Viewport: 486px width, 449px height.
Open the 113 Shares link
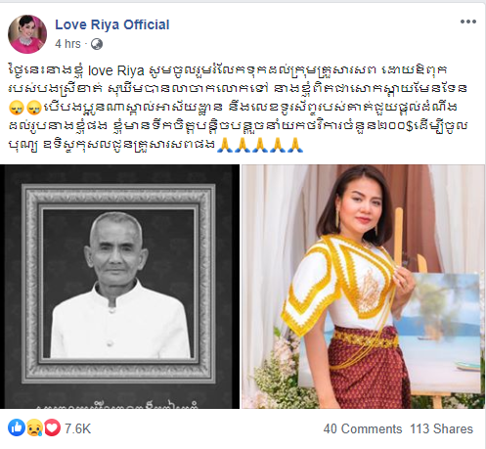(441, 428)
